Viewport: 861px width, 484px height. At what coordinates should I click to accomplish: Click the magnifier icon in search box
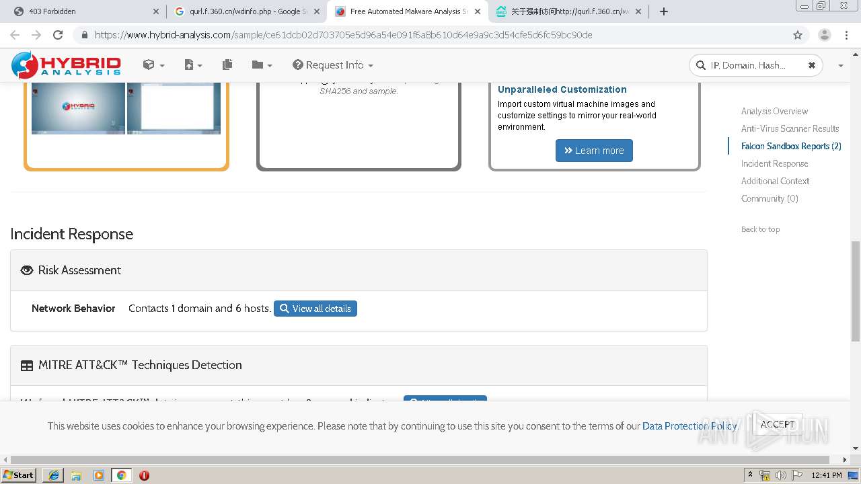tap(701, 65)
